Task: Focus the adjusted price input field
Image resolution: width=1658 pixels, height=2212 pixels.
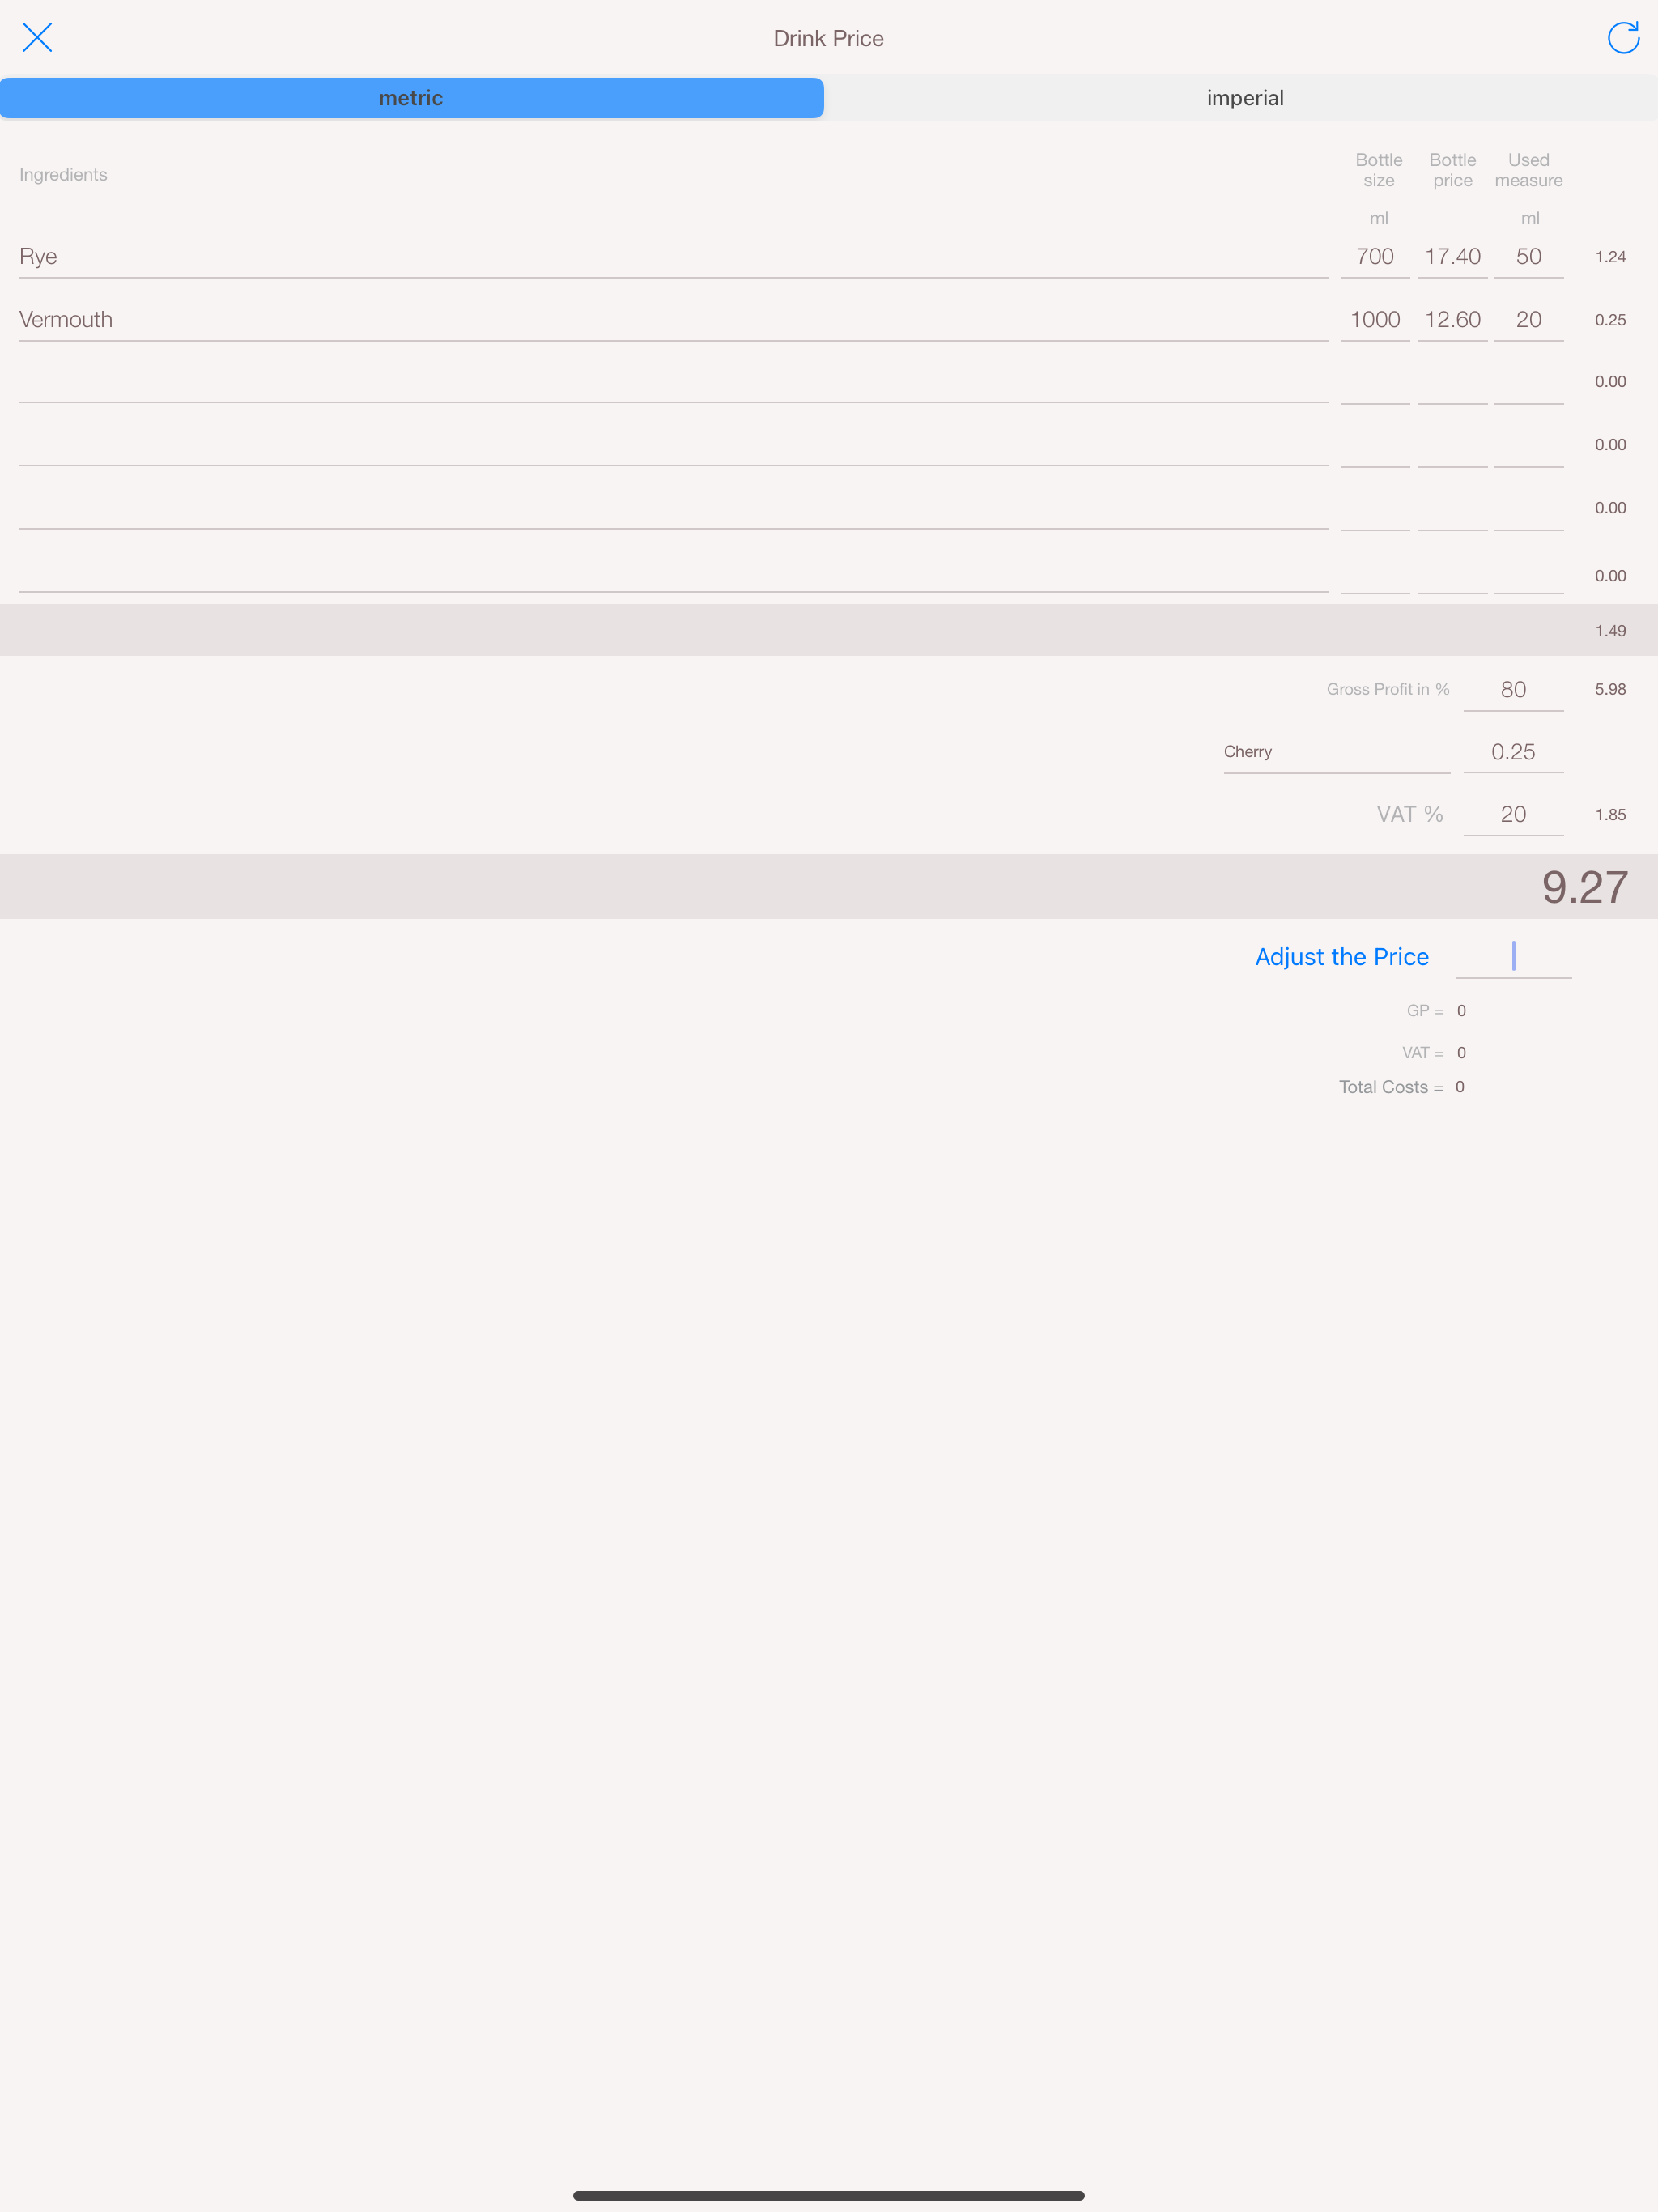Action: point(1513,957)
